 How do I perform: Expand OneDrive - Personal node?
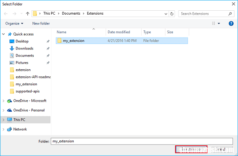click(3, 110)
